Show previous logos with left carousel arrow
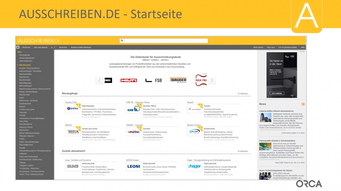Image resolution: width=341 pixels, height=191 pixels. [x=99, y=80]
